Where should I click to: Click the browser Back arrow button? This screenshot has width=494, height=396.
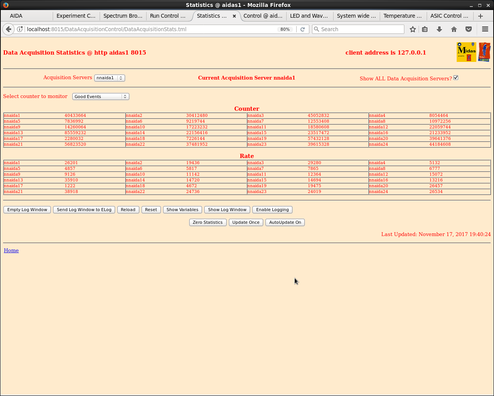pyautogui.click(x=8, y=29)
